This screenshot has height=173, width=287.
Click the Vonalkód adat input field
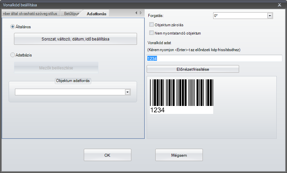pos(214,58)
